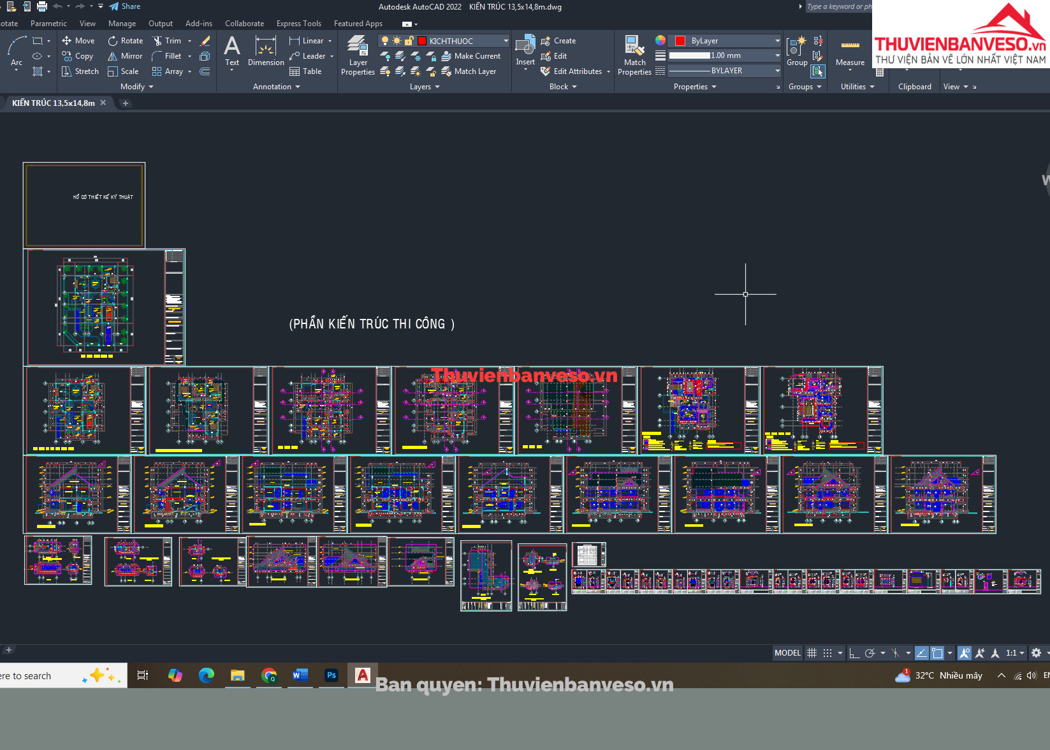Click the Erase tool icon
This screenshot has width=1050, height=750.
pyautogui.click(x=205, y=41)
